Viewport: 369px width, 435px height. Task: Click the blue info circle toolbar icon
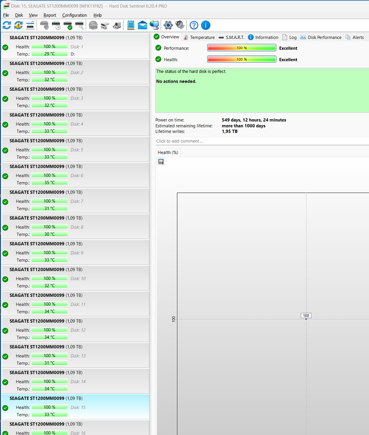(205, 25)
